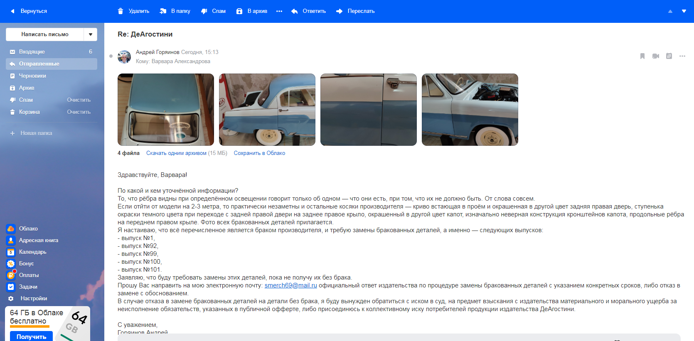Expand the compose button dropdown arrow

[x=91, y=34]
